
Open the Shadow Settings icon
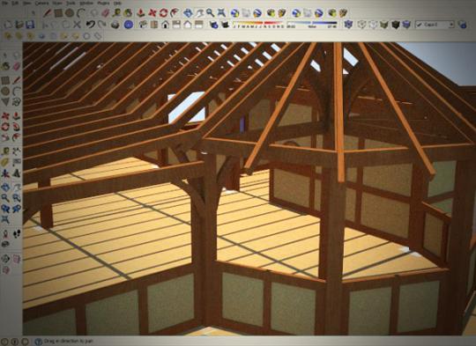(213, 25)
